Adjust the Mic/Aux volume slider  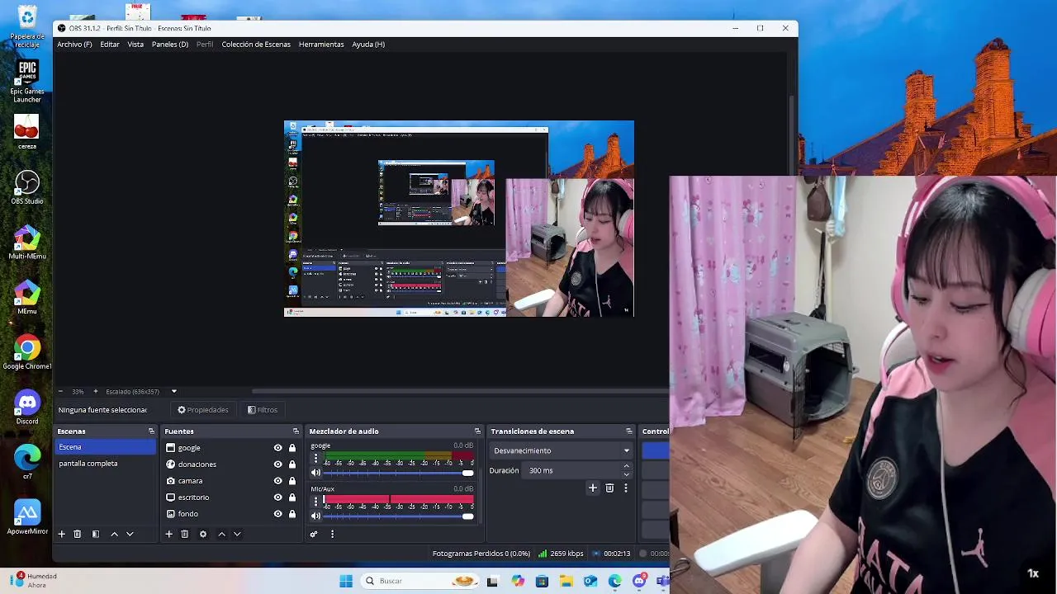[399, 516]
